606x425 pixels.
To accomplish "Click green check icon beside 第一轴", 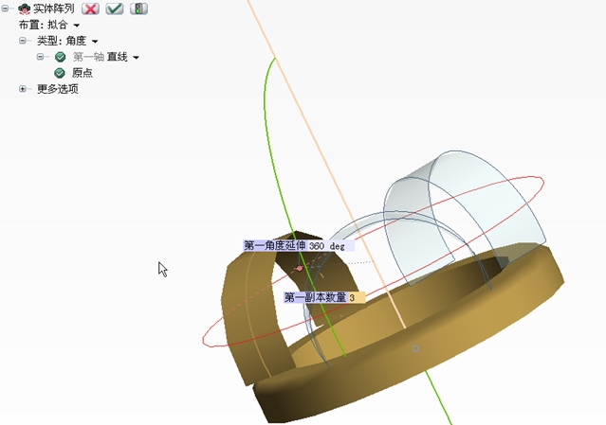I will coord(60,57).
